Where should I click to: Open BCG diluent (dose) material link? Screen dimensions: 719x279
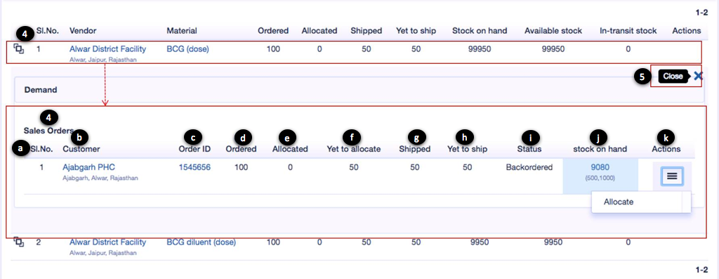(202, 242)
